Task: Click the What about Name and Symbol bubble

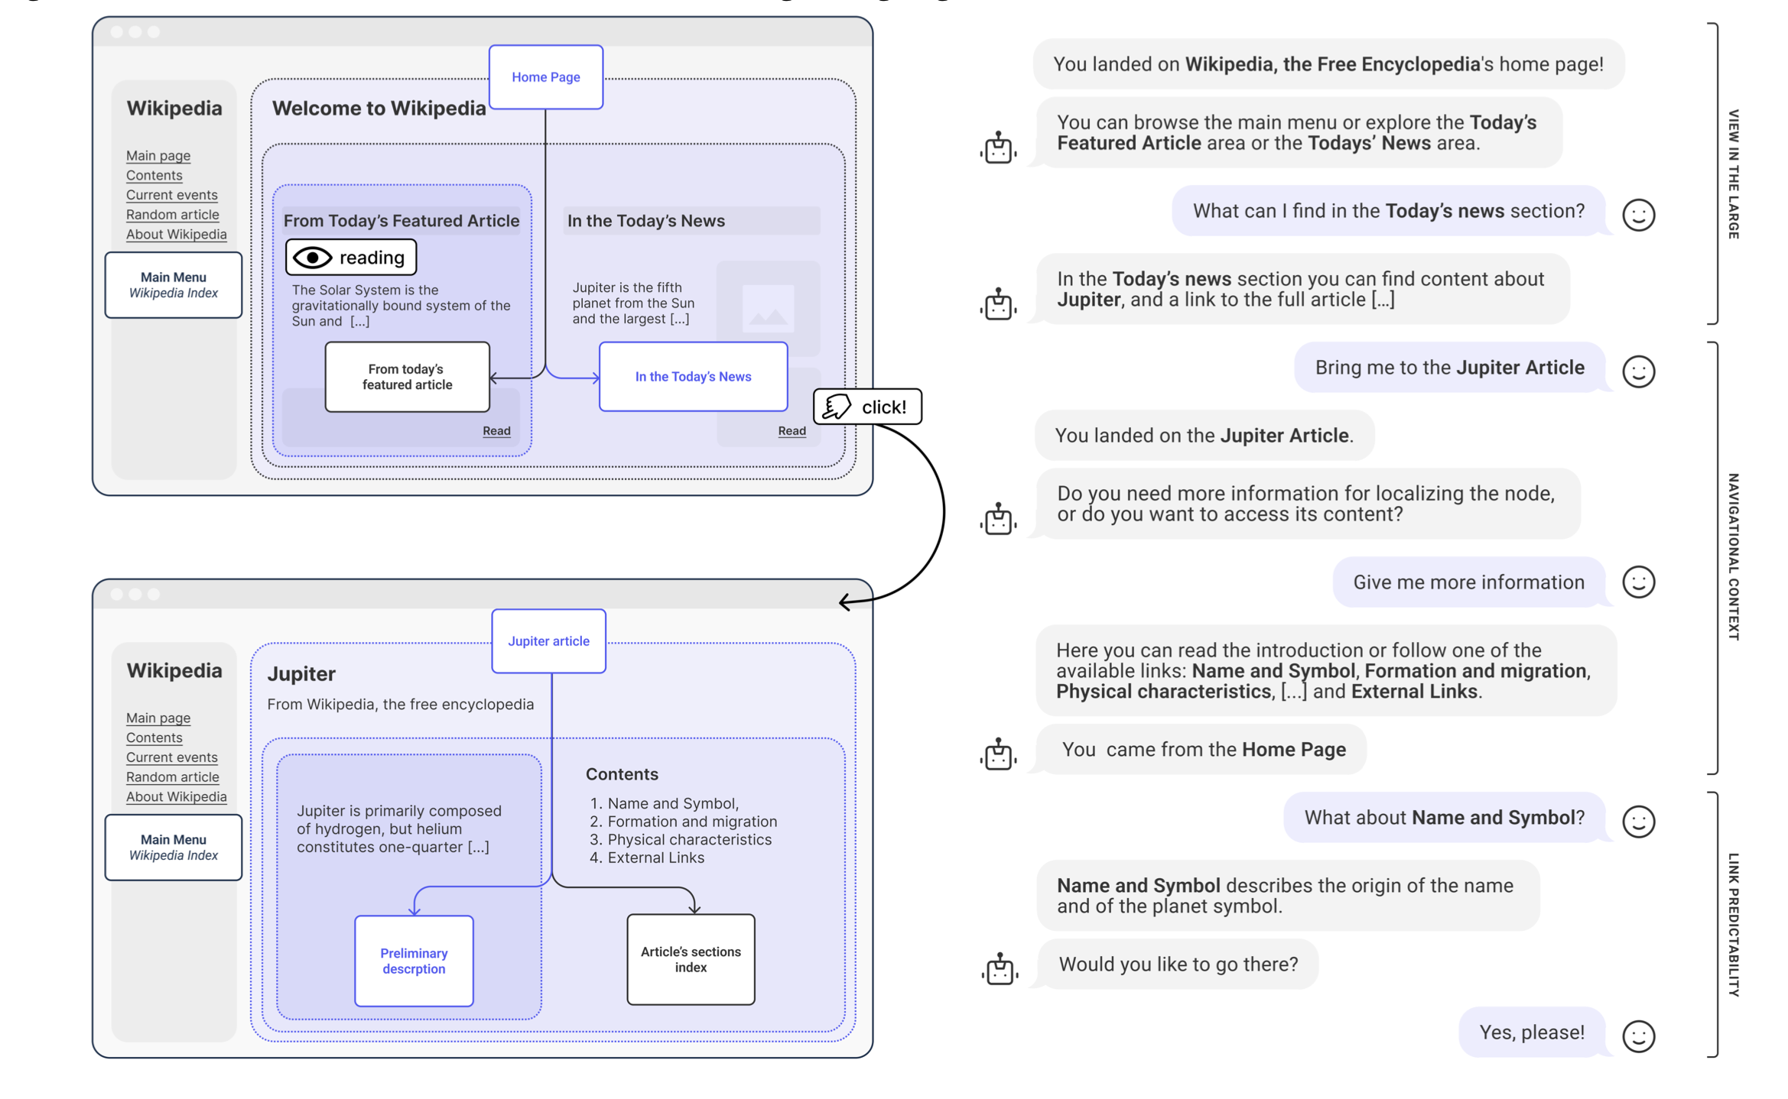Action: [x=1444, y=818]
